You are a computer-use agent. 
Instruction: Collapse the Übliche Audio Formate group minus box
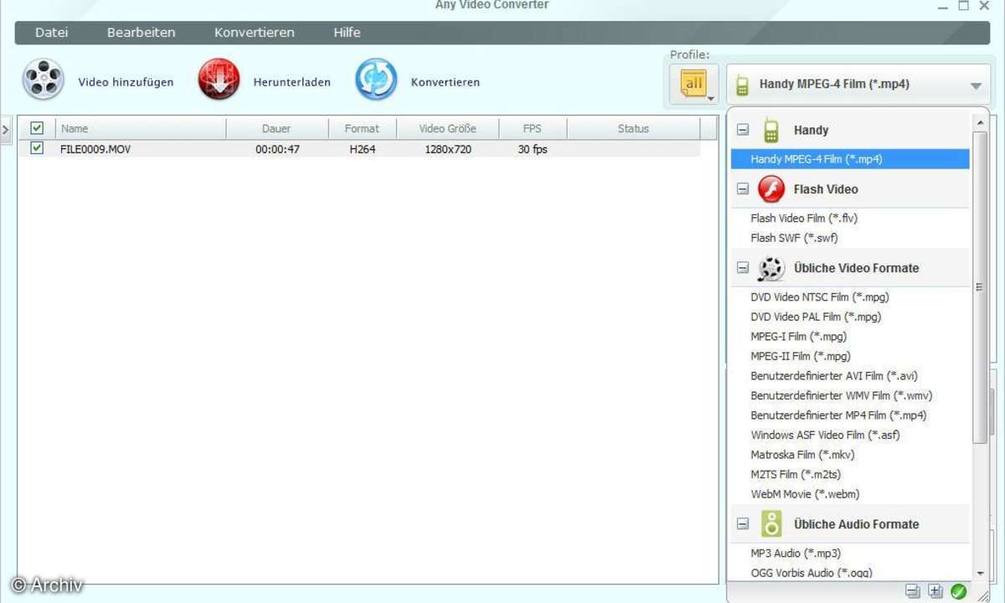pos(742,524)
